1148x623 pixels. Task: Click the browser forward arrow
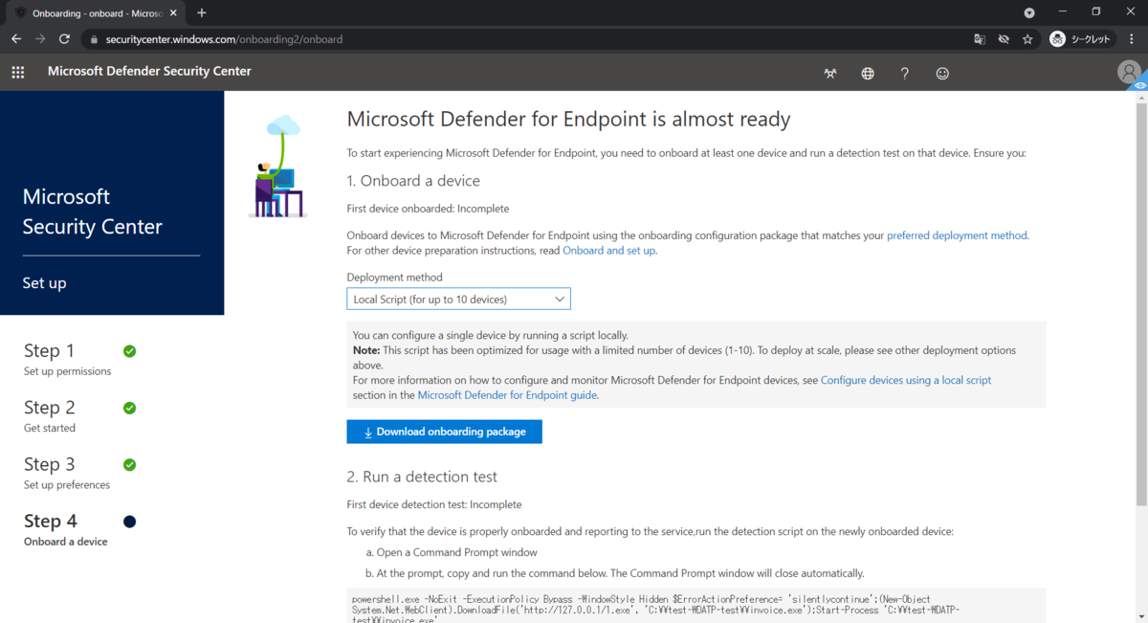click(x=40, y=39)
